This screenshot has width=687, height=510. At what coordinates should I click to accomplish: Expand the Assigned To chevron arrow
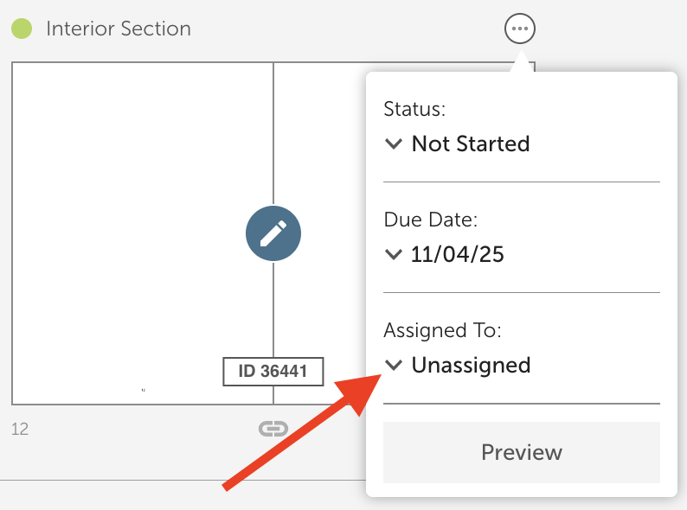click(x=394, y=365)
